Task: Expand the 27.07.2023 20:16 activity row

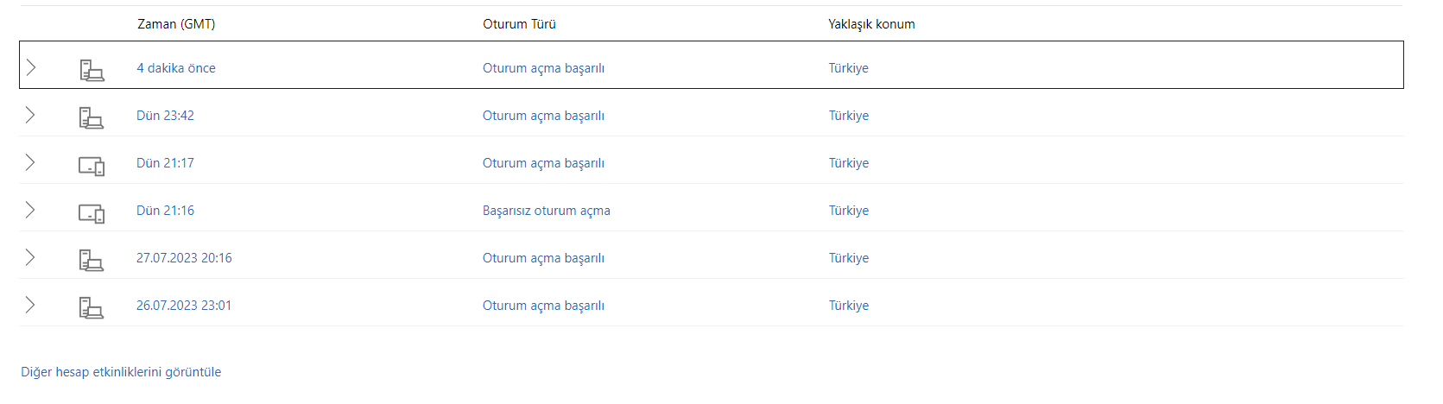Action: (x=31, y=257)
